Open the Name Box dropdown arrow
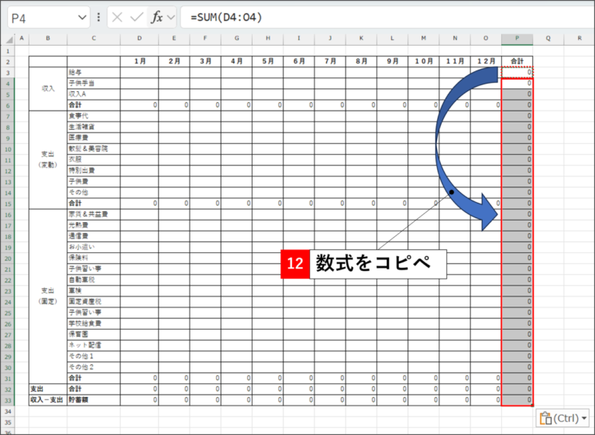This screenshot has width=595, height=435. click(x=82, y=17)
